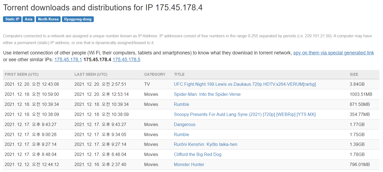Open Spider-Man: Into the Spider-Verse link
This screenshot has height=172, width=383.
[207, 94]
